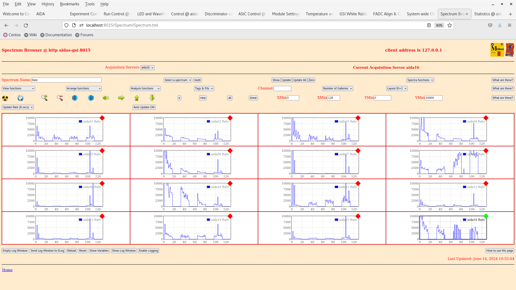The image size is (516, 290).
Task: Toggle Auto Update ON button
Action: coord(144,107)
